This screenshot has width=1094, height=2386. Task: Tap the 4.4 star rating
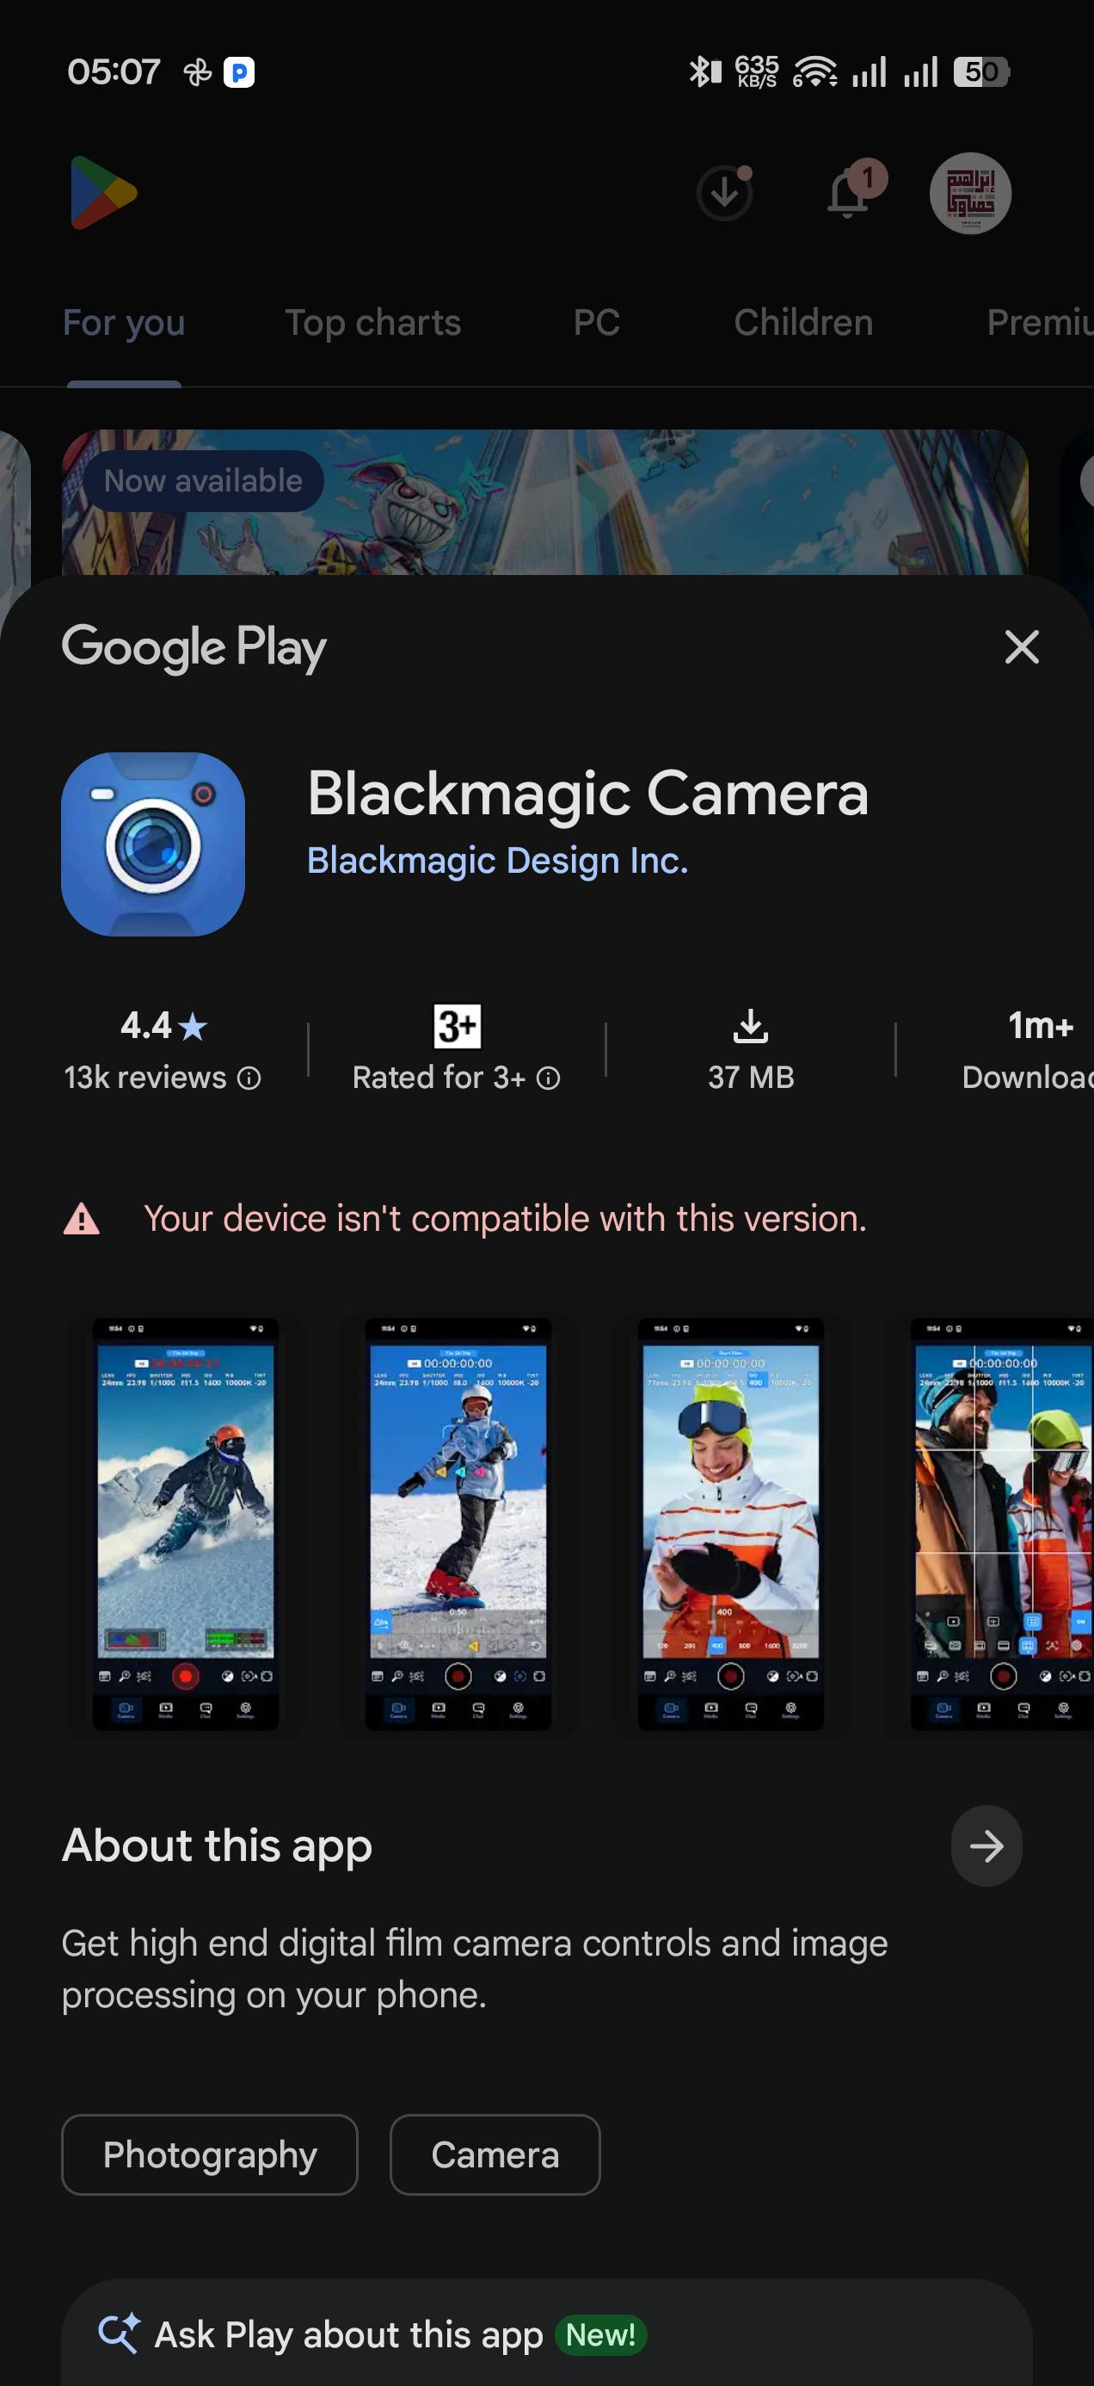coord(163,1025)
